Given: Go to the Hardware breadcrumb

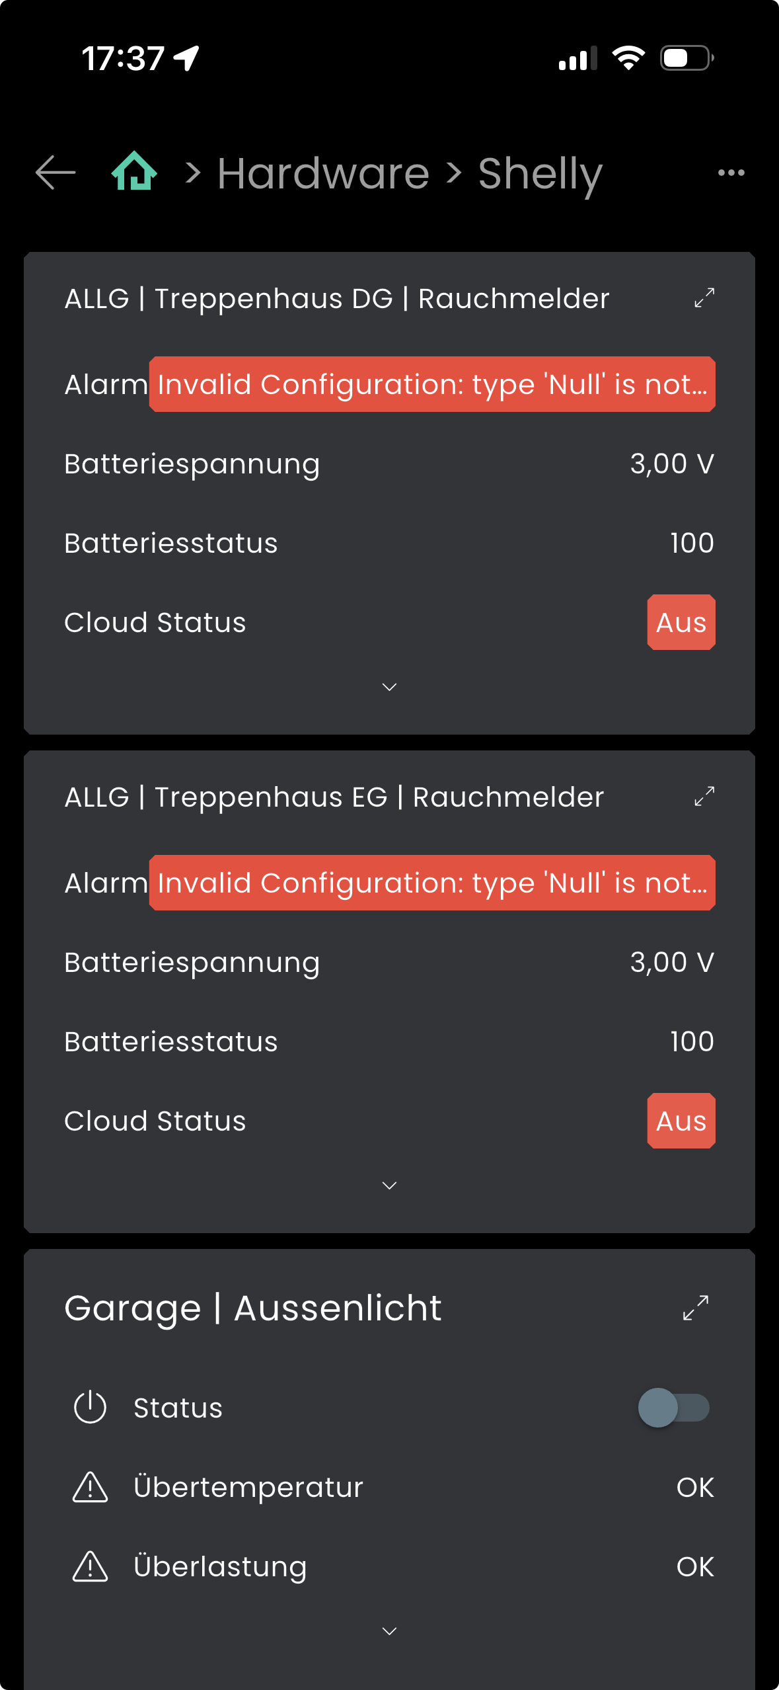Looking at the screenshot, I should tap(323, 173).
